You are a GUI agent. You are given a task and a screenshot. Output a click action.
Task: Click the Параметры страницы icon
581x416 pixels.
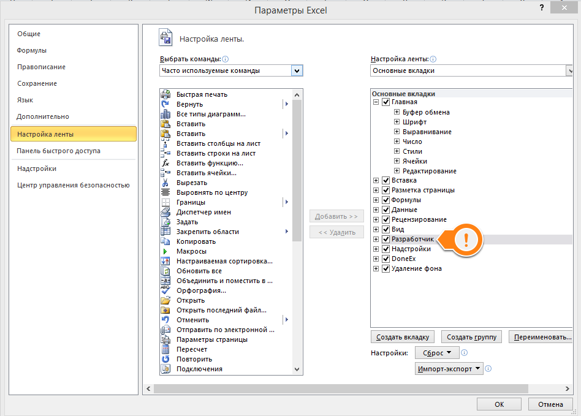click(x=165, y=339)
